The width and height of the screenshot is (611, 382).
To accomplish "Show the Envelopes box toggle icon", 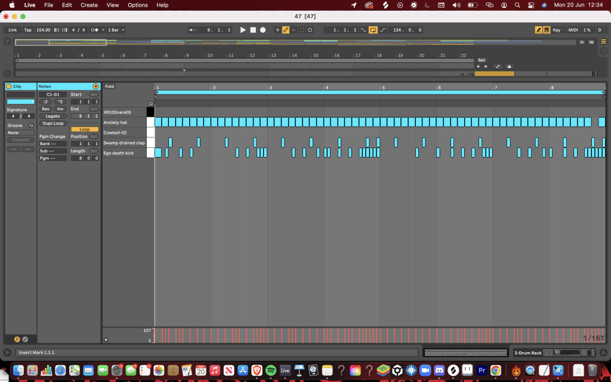I will (25, 340).
